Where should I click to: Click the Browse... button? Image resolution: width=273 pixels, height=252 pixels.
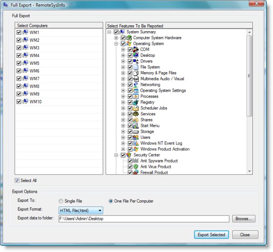244,219
